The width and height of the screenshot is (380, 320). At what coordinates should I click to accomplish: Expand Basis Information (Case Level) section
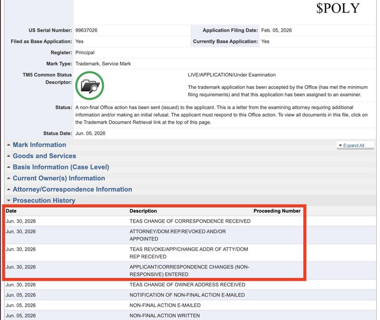point(61,167)
